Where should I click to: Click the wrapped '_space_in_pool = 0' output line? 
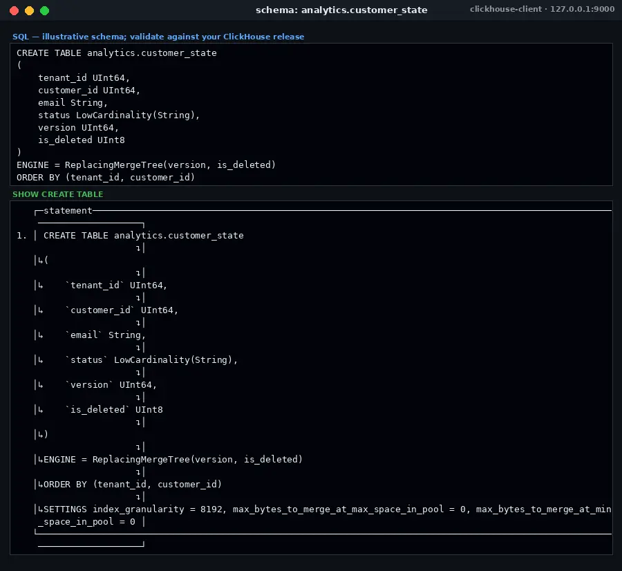[86, 522]
